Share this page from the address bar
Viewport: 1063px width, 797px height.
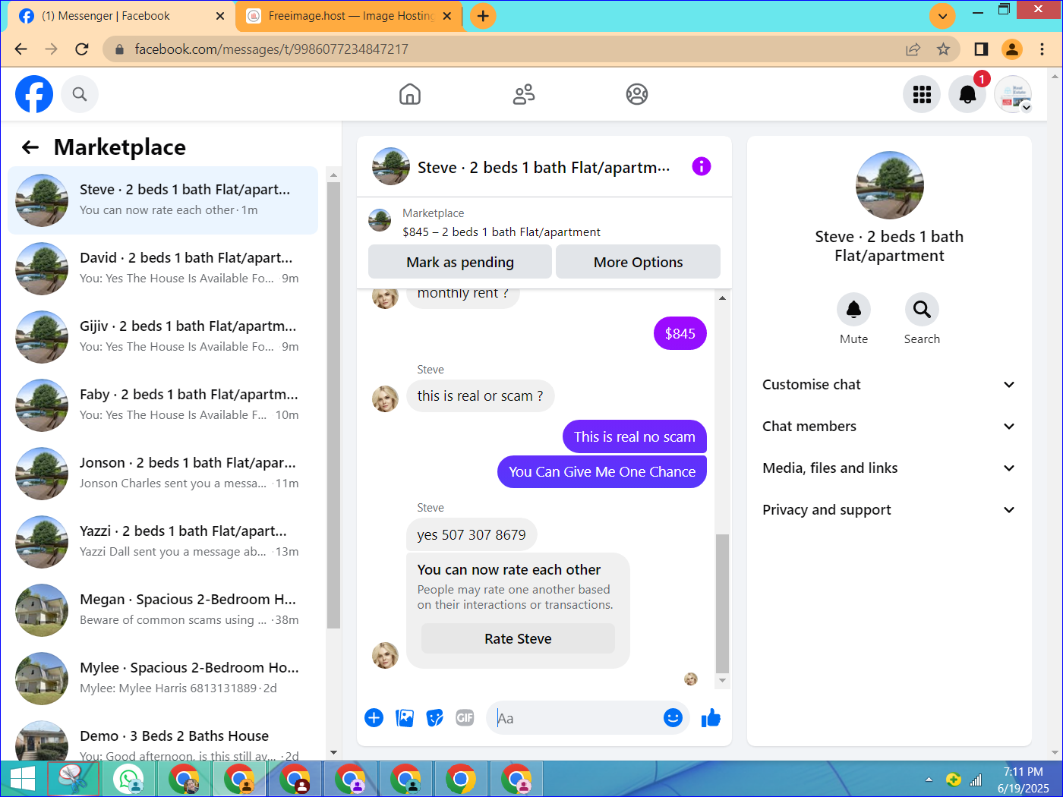click(x=913, y=49)
